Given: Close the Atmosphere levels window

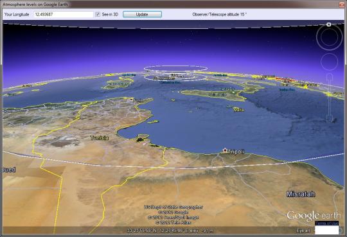Looking at the screenshot, I should pos(341,4).
